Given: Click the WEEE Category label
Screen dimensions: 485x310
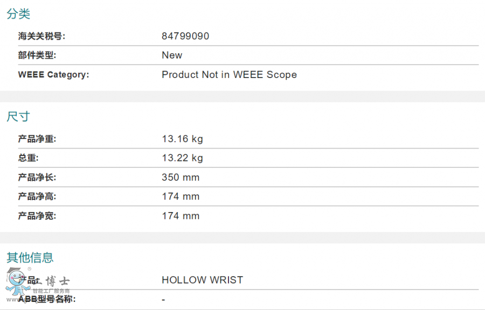Looking at the screenshot, I should [53, 75].
